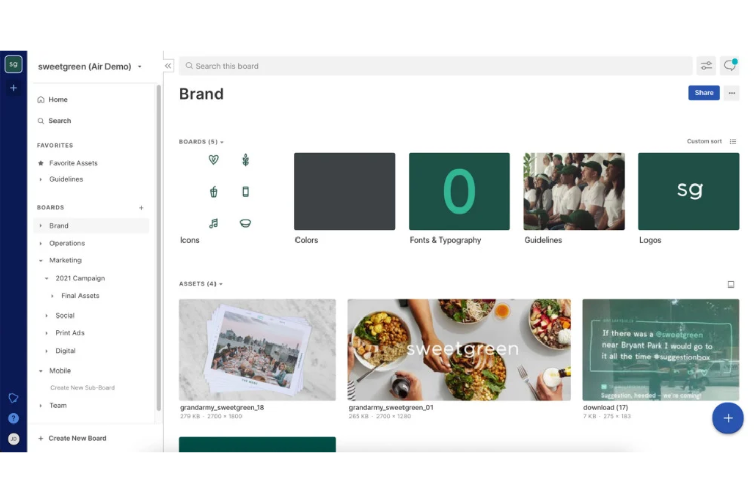Click Create New Board at the bottom
The image size is (754, 503).
(77, 438)
